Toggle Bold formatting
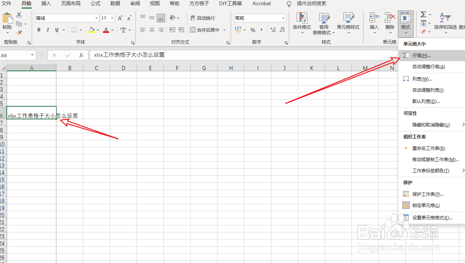This screenshot has width=465, height=263. click(x=39, y=30)
